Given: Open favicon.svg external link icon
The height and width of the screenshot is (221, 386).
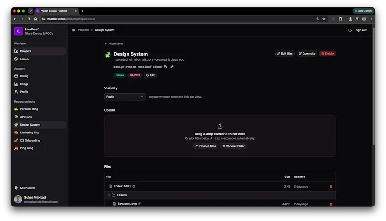Looking at the screenshot, I should click(139, 204).
